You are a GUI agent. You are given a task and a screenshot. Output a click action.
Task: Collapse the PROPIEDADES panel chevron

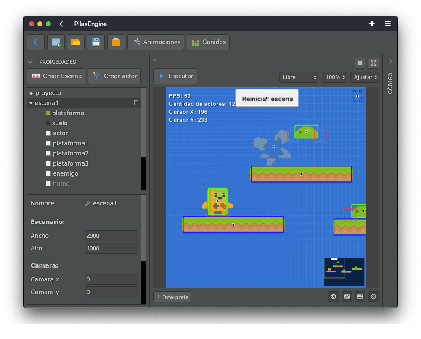pos(30,62)
